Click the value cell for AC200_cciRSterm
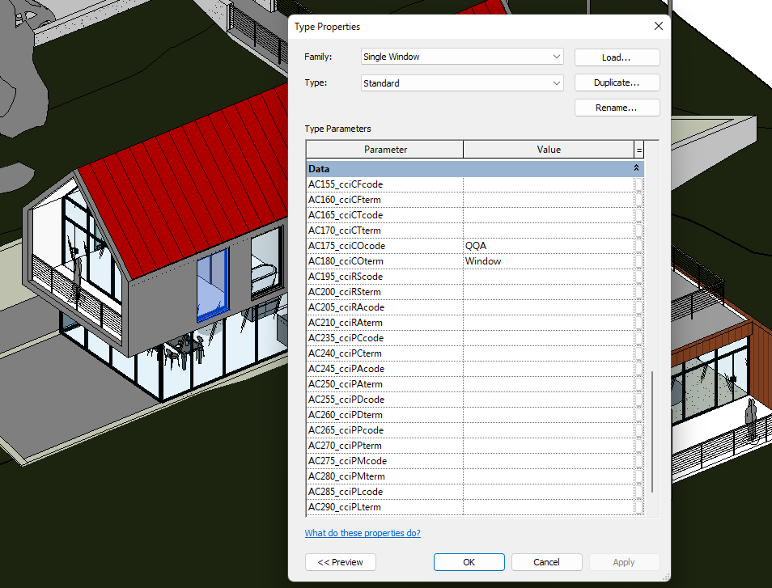 549,292
